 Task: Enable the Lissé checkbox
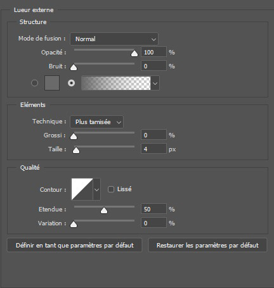pos(111,189)
